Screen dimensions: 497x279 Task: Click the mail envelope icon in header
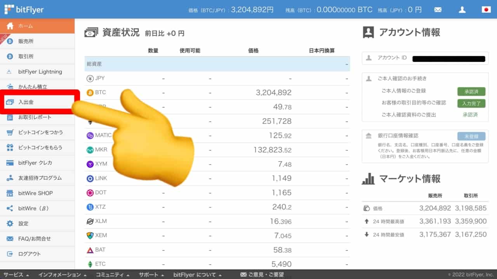point(438,10)
